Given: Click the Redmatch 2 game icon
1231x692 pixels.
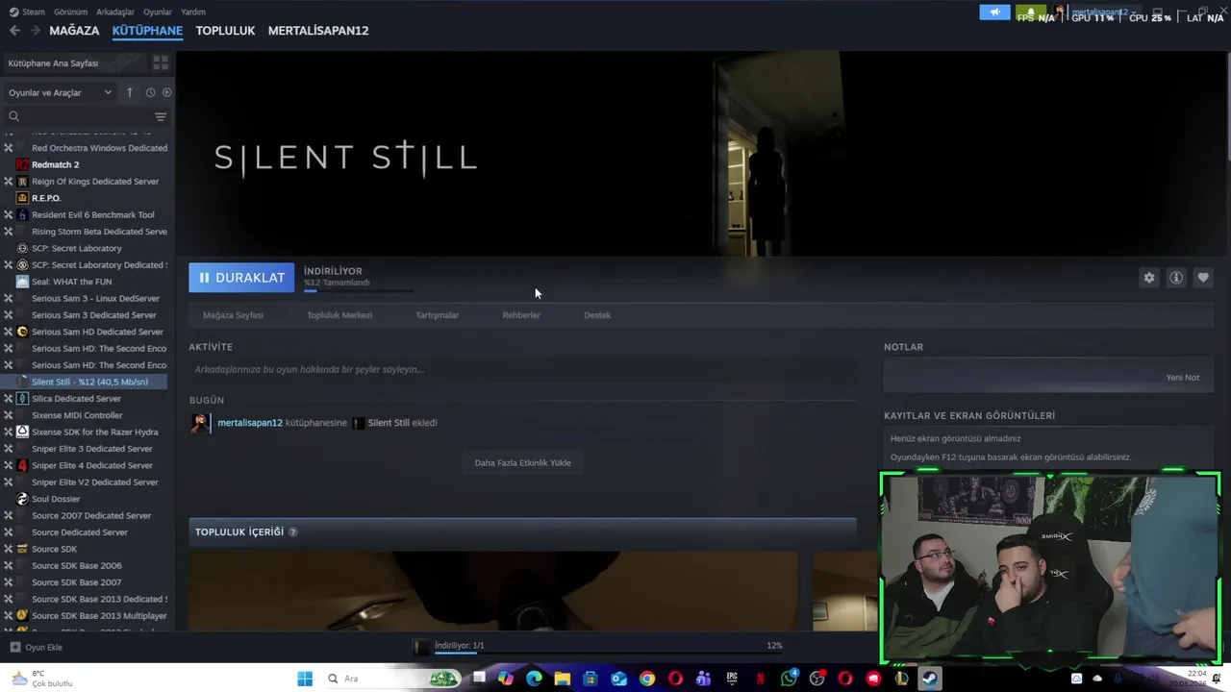Looking at the screenshot, I should (22, 164).
